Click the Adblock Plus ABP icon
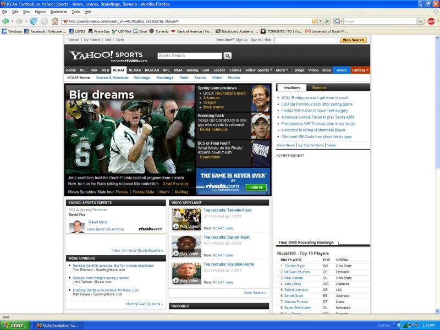Image resolution: width=440 pixels, height=330 pixels. click(x=431, y=21)
